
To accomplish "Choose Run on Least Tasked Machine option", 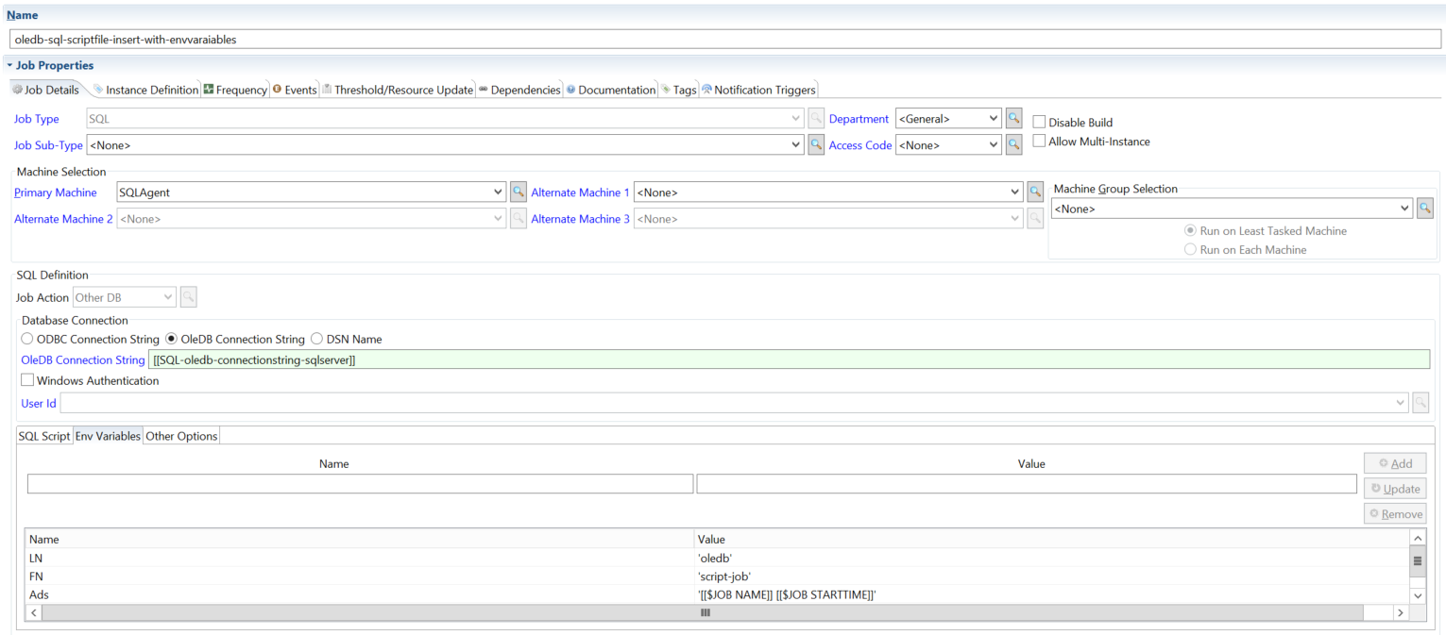I will coord(1190,231).
